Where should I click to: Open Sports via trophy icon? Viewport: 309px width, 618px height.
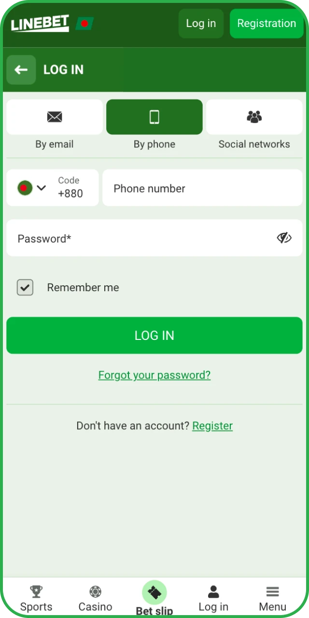(36, 591)
